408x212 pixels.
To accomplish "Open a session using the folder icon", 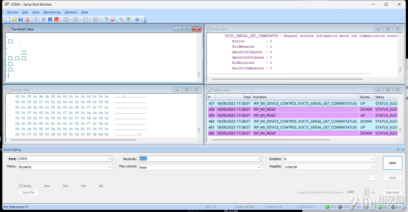I will [x=15, y=19].
